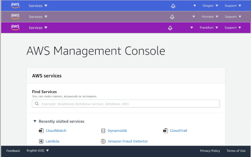The height and width of the screenshot is (157, 251).
Task: Open notifications bell in the Oregon bar
Action: point(173,6)
